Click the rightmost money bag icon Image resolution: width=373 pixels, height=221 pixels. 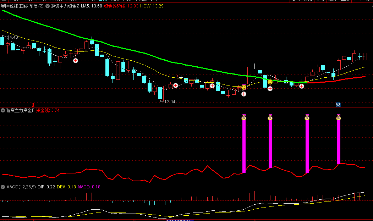pyautogui.click(x=339, y=117)
